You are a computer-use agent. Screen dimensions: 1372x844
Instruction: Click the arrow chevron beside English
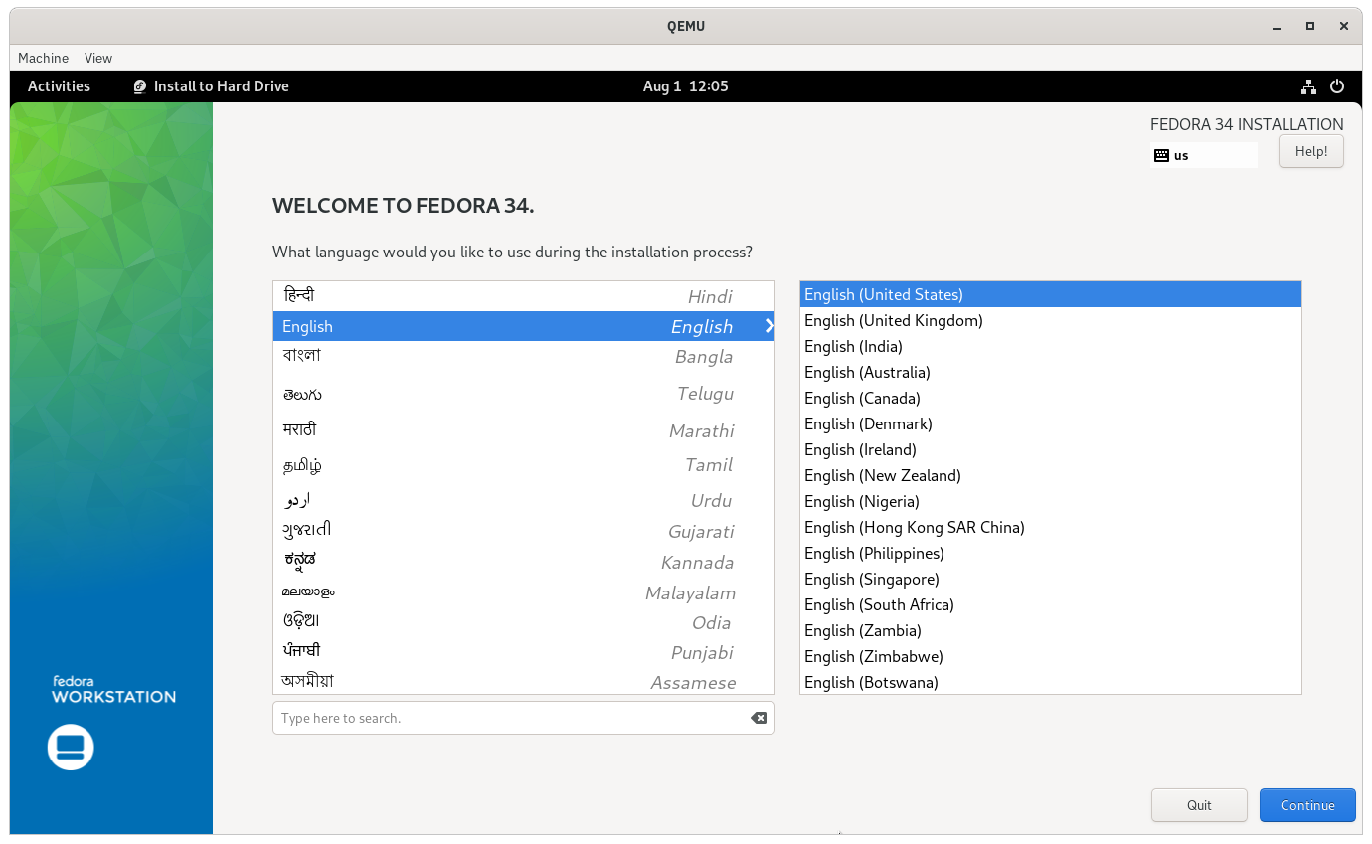(769, 326)
